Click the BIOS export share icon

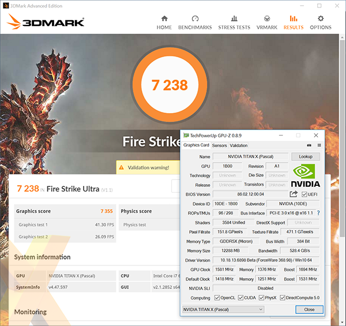294,194
